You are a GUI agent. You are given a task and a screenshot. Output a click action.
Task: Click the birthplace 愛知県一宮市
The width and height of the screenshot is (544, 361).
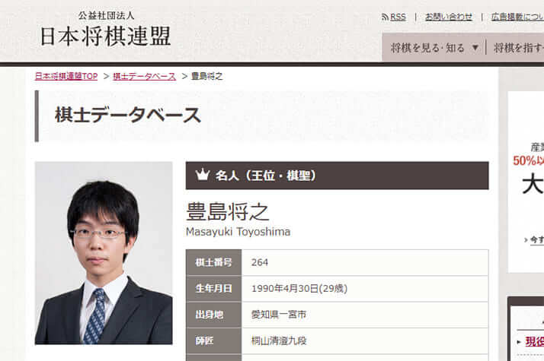click(x=279, y=315)
